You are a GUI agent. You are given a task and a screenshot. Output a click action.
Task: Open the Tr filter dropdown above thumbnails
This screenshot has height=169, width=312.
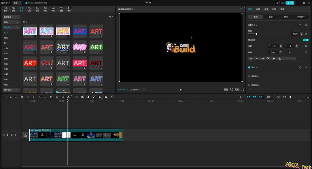[x=111, y=17]
